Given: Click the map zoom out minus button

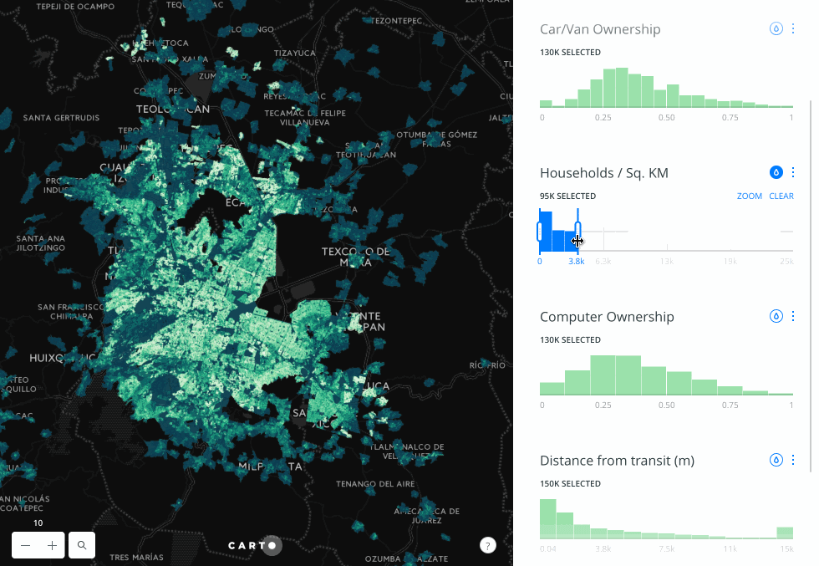Looking at the screenshot, I should click(26, 545).
